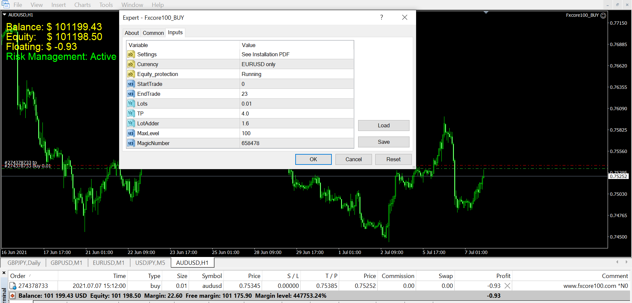Click the order ticket icon for 274378733
This screenshot has width=632, height=303.
click(13, 286)
